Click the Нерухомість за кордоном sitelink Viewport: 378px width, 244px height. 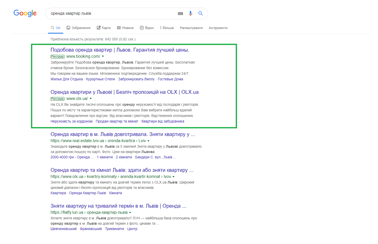[x=71, y=121]
